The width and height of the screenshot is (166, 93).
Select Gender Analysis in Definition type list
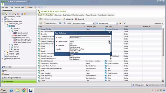tap(90, 47)
